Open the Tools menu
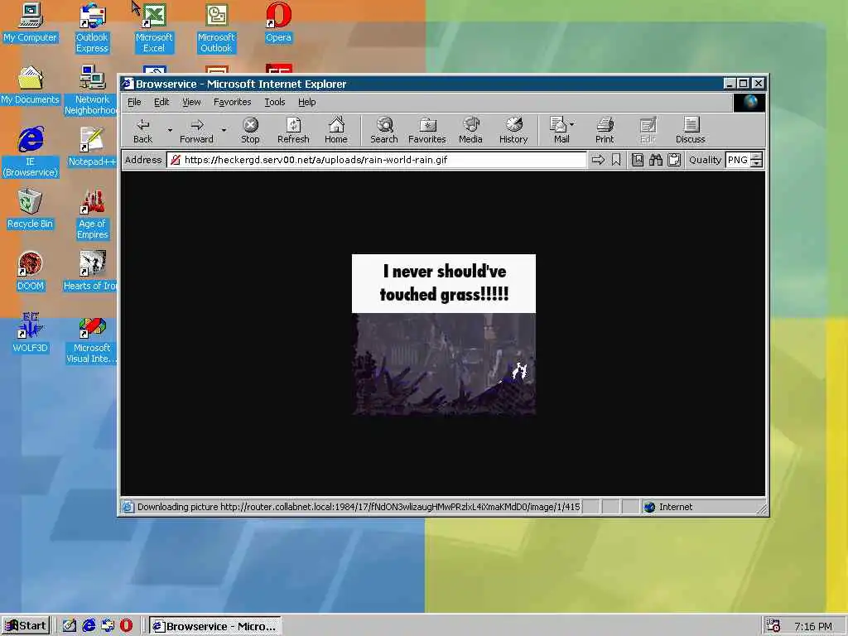This screenshot has height=636, width=848. (x=275, y=102)
